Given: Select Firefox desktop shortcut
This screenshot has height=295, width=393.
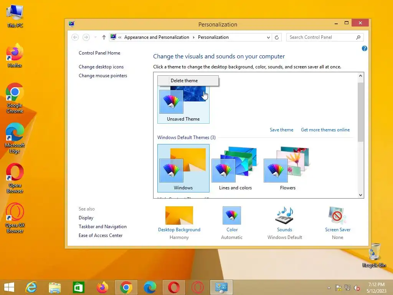Looking at the screenshot, I should 15,56.
